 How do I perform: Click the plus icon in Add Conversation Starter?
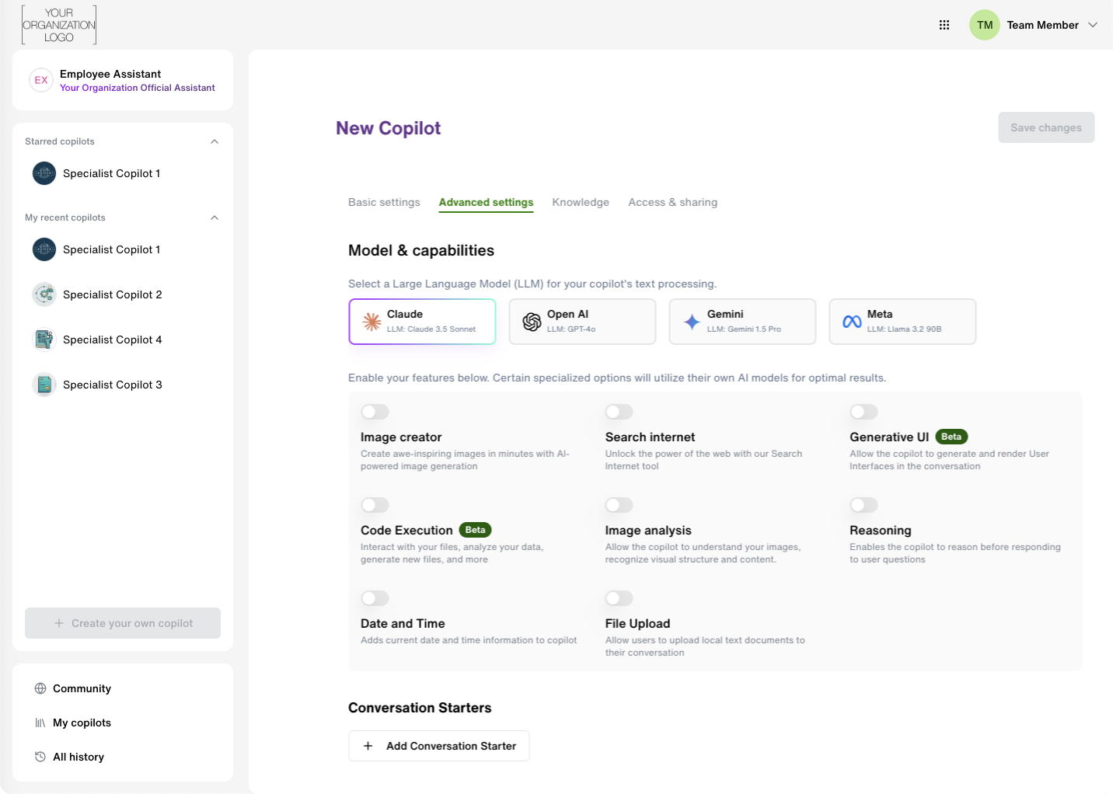(368, 746)
